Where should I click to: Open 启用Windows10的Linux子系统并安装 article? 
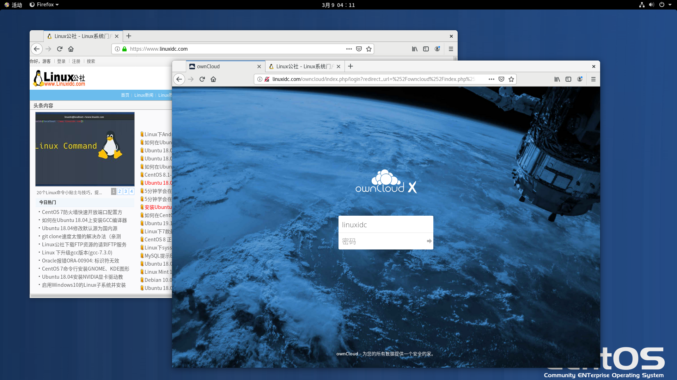point(84,285)
